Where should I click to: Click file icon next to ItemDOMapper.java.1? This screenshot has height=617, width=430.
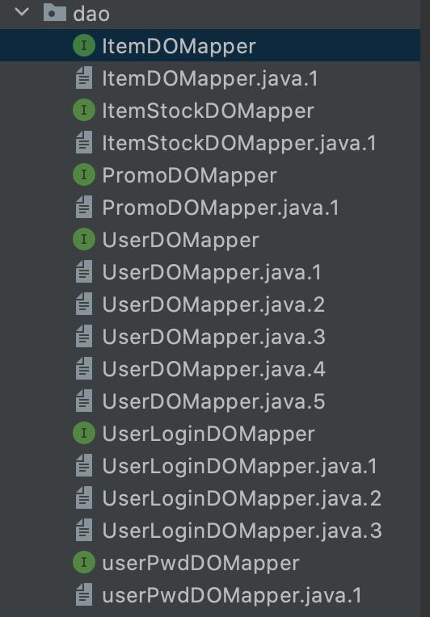click(84, 78)
